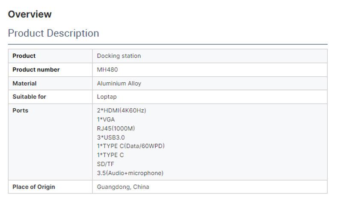Select the Aluminium Alloy text
Image resolution: width=338 pixels, height=199 pixels.
[119, 84]
